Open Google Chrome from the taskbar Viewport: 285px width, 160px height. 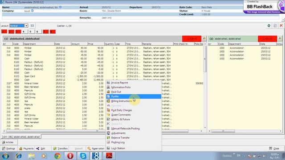pos(57,156)
